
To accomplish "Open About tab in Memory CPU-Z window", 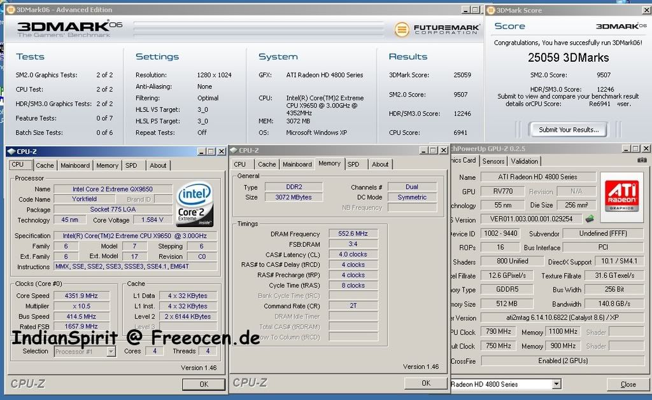I will tap(380, 165).
